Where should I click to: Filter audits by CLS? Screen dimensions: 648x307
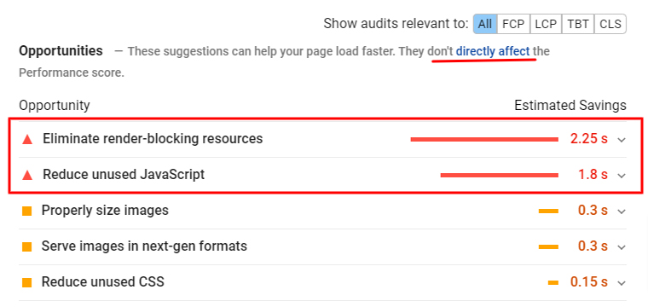click(x=610, y=24)
